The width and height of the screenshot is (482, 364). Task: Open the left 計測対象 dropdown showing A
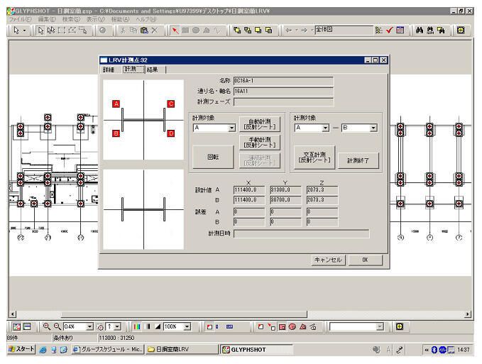coord(231,128)
